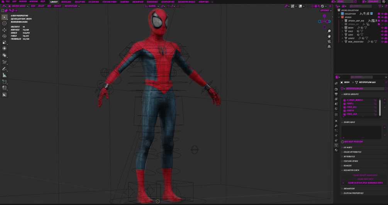Pick the Annotate pencil tool

(x=5, y=69)
